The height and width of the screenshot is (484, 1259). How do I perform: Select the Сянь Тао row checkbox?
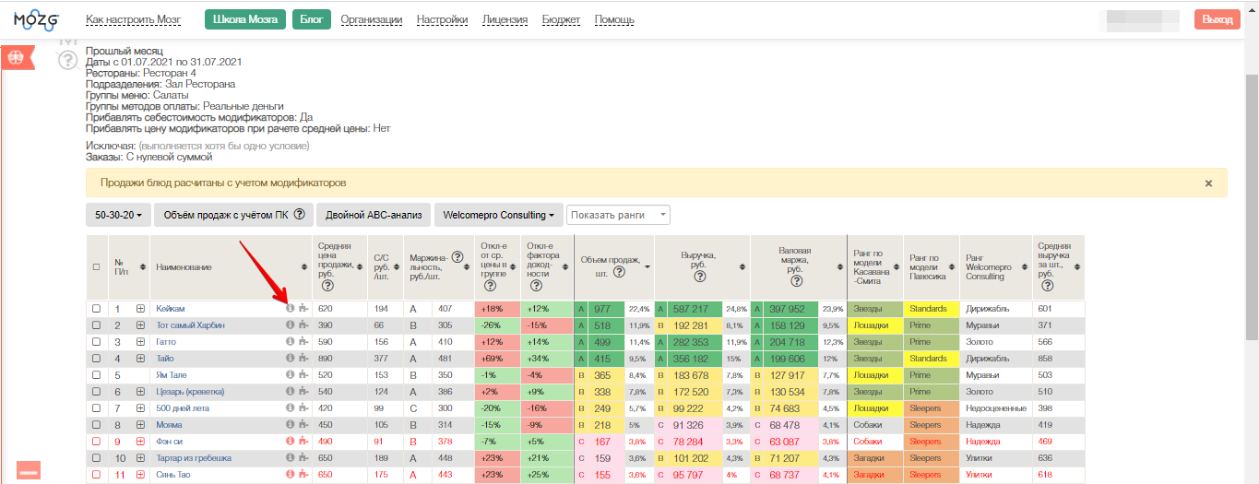click(97, 475)
